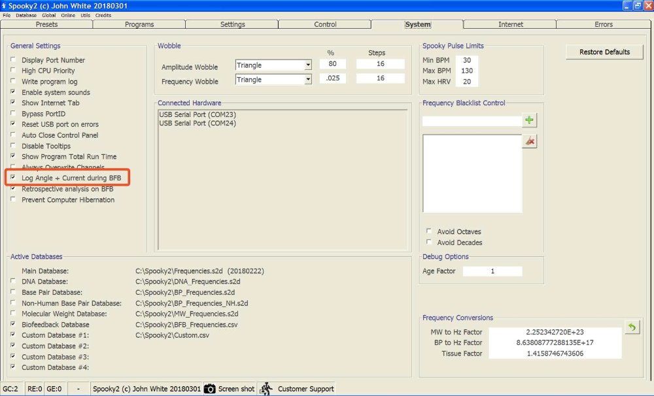Uncheck Biofeedback Database
654x396 pixels.
[13, 324]
